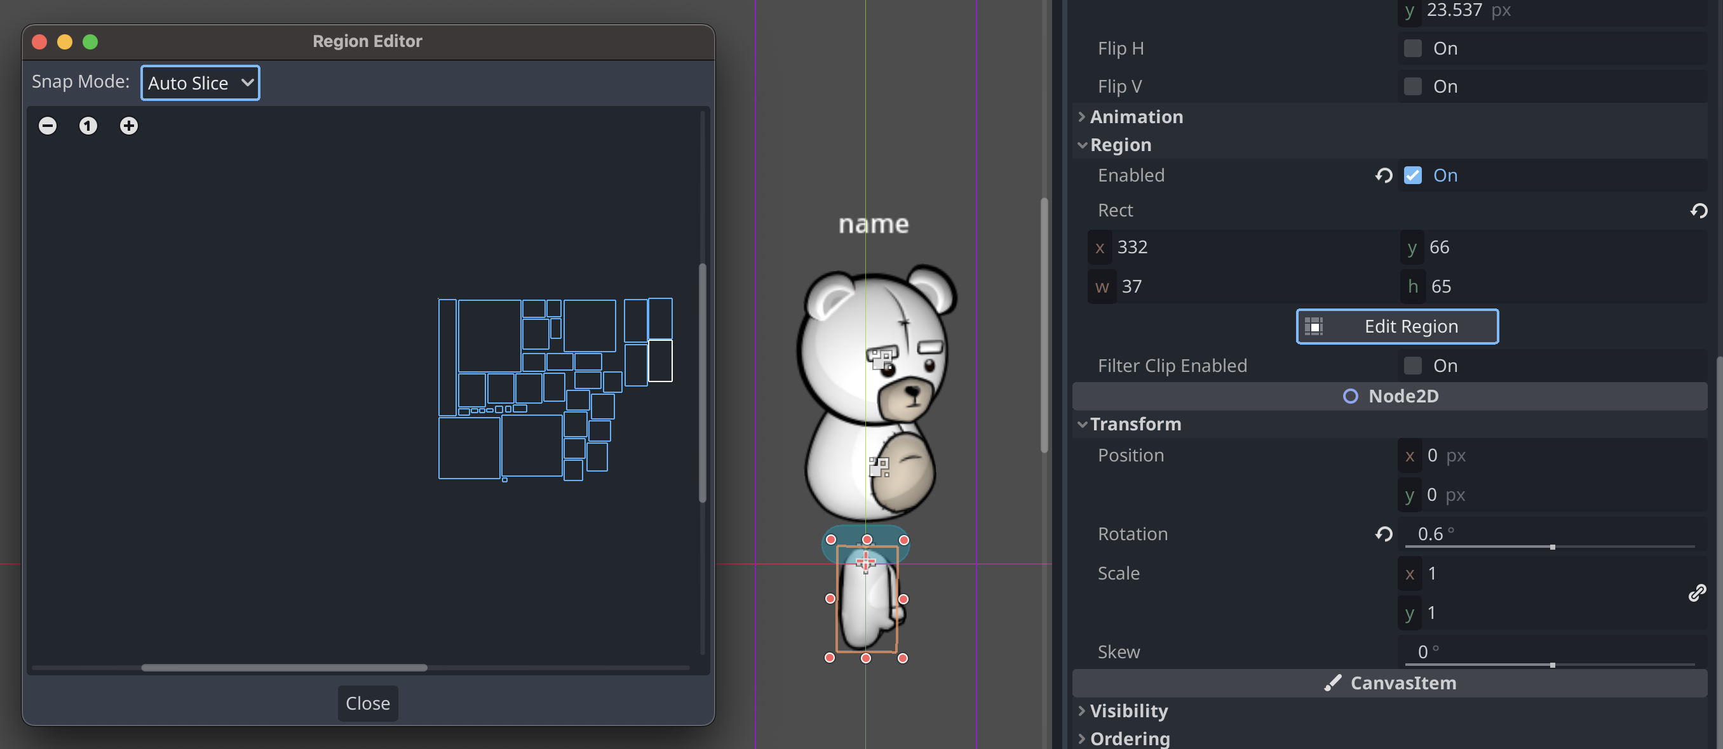Revert the Enabled property to default
This screenshot has height=749, width=1723.
click(1384, 176)
